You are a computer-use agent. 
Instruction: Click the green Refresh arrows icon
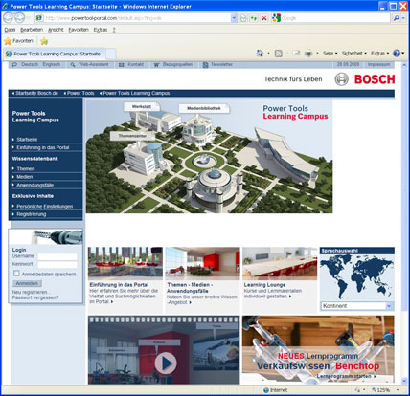[x=254, y=18]
